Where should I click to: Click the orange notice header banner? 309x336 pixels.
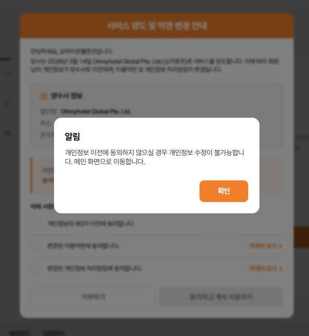tap(157, 26)
